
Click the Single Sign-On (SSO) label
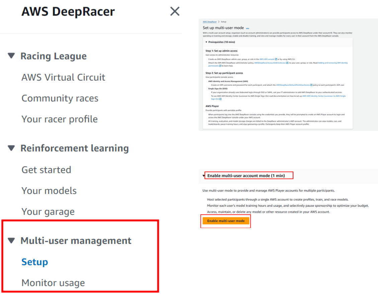[x=218, y=89]
